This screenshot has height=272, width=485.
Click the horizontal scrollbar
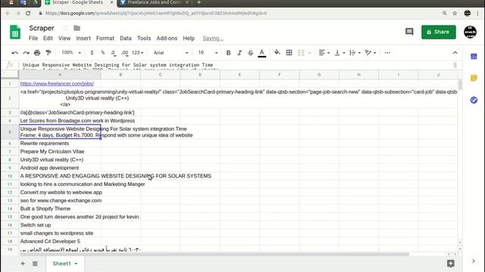[x=214, y=254]
